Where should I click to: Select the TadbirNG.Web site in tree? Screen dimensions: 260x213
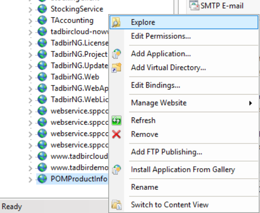[75, 77]
